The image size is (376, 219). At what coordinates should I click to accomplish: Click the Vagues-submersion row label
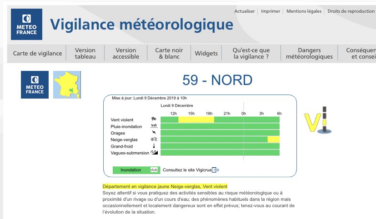(x=130, y=153)
